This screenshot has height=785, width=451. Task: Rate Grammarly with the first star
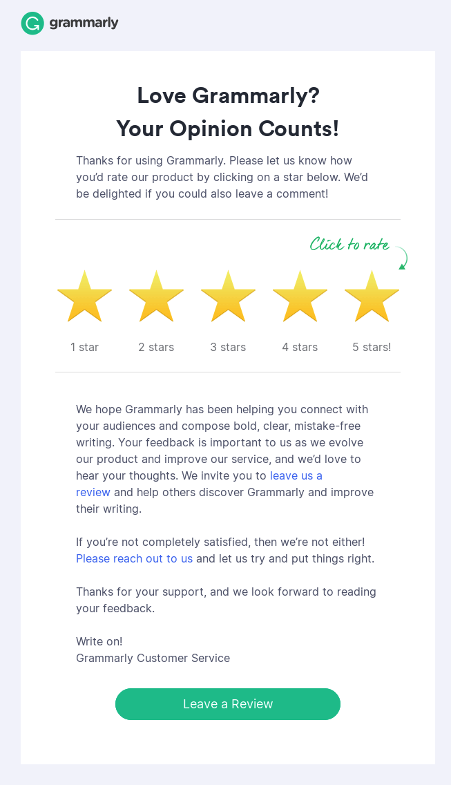pos(84,296)
